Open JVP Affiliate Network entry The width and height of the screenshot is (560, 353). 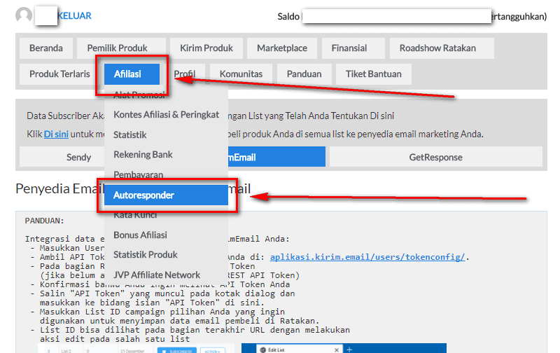(x=157, y=275)
